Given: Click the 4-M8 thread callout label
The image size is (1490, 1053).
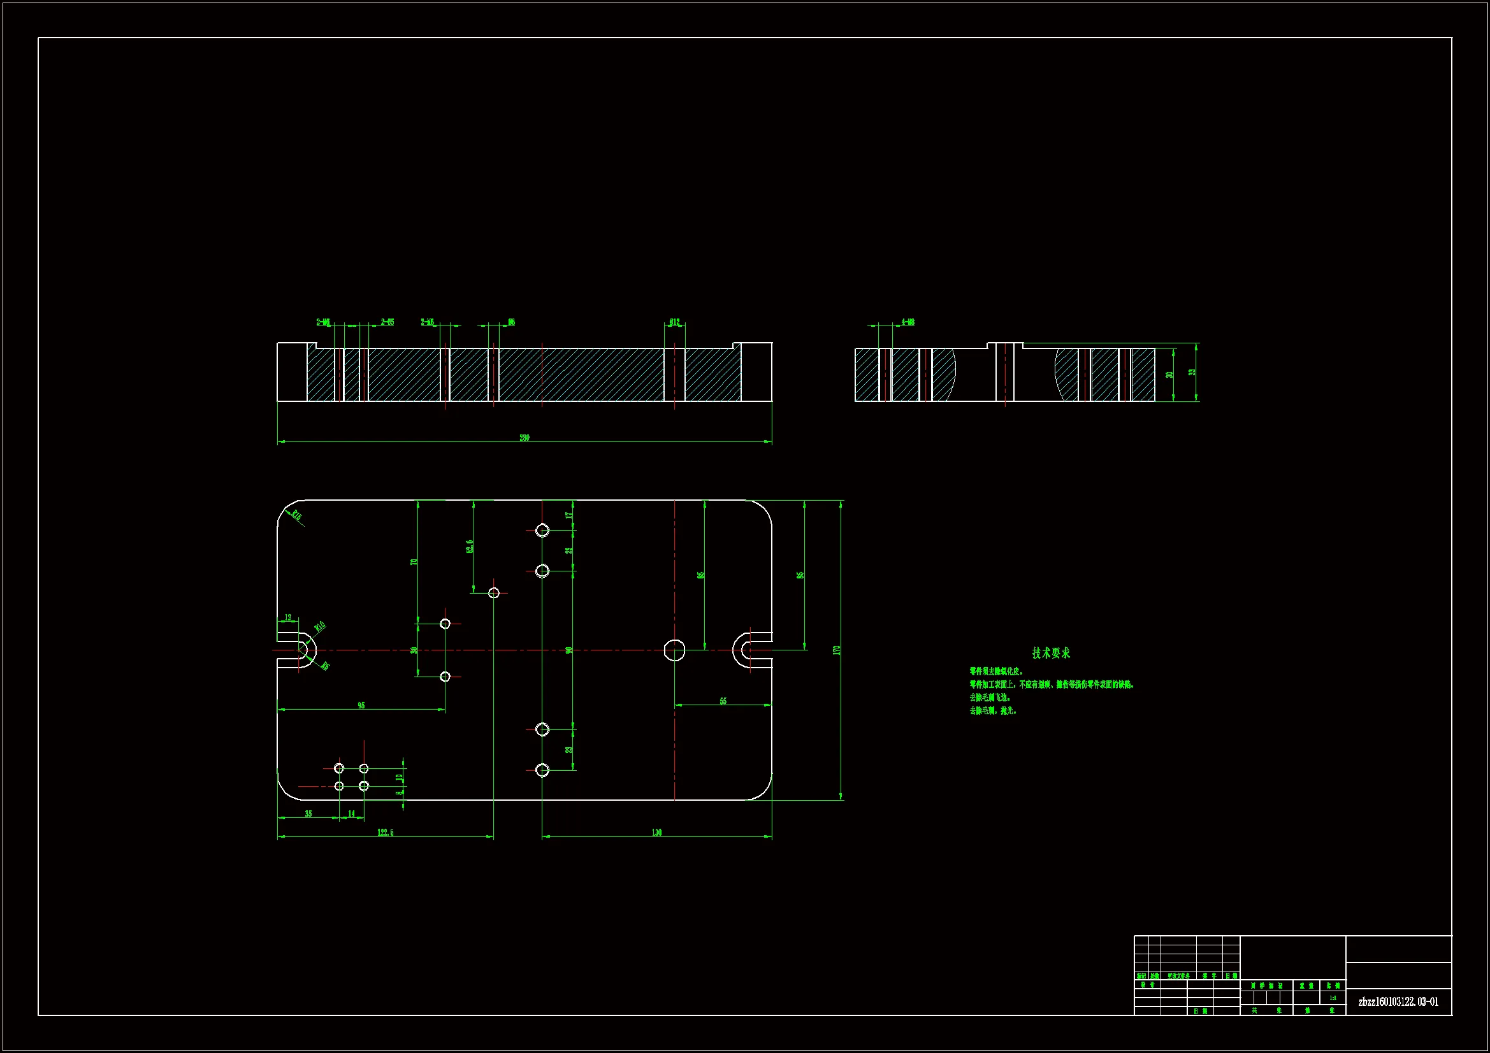Looking at the screenshot, I should [x=908, y=322].
